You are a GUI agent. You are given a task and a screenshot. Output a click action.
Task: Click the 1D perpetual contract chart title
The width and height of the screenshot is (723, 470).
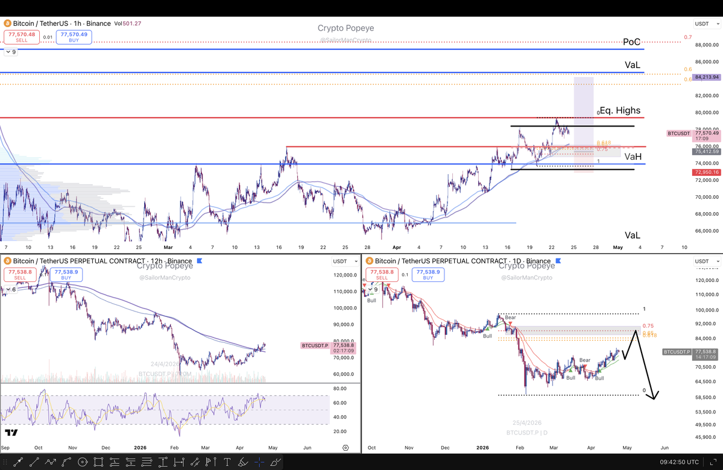click(463, 261)
